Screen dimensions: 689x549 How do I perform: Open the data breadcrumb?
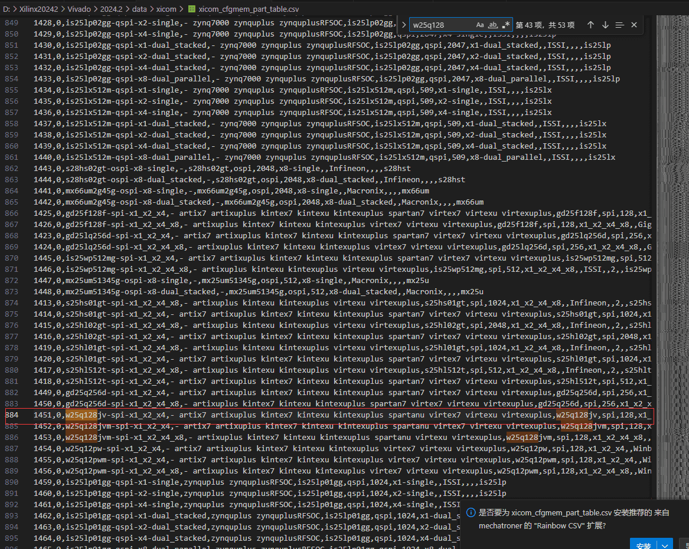[139, 9]
